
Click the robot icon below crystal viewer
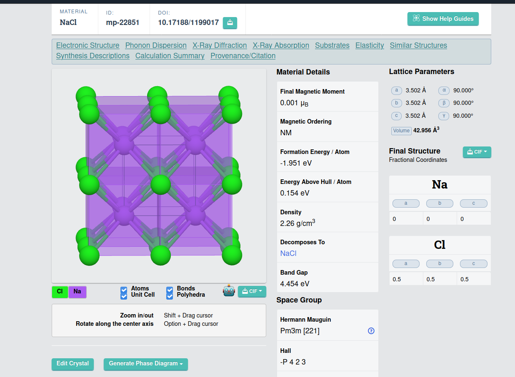tap(229, 291)
